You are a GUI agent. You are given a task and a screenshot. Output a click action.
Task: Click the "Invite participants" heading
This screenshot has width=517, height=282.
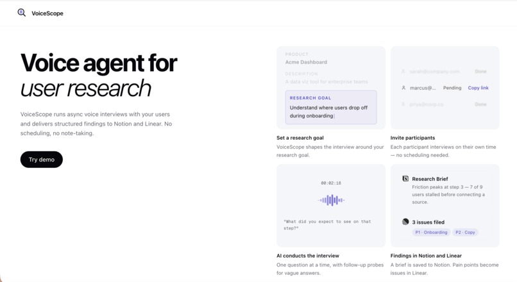tap(412, 138)
